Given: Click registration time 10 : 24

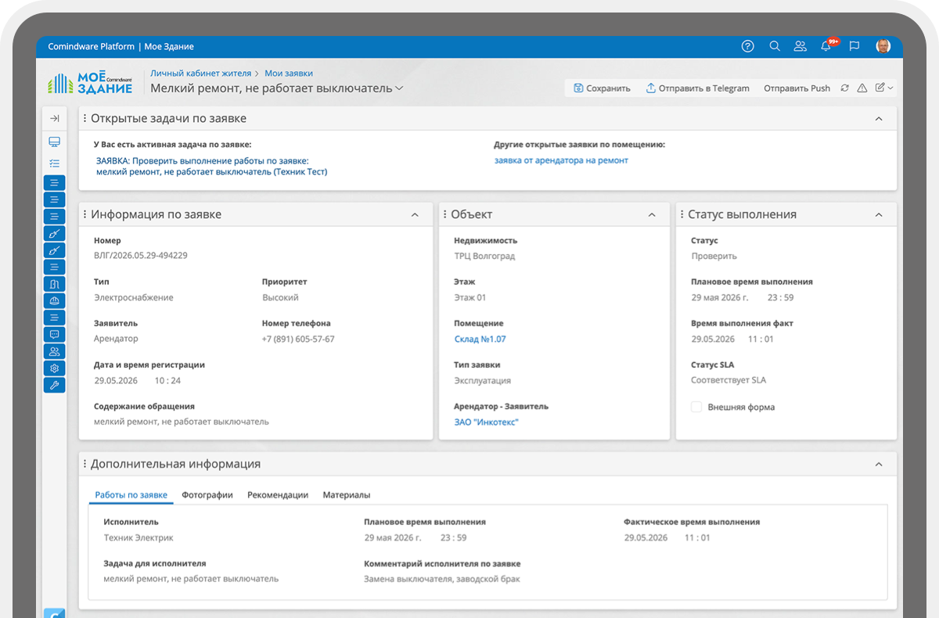Looking at the screenshot, I should tap(167, 380).
